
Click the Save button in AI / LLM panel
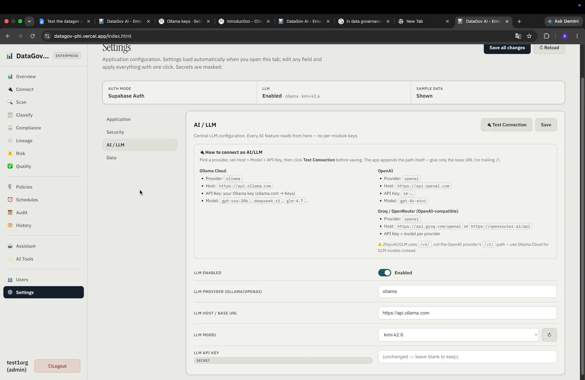[546, 125]
